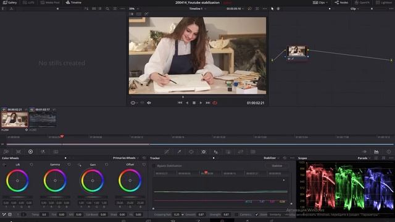Open the Gallery panel
This screenshot has height=222, width=395.
10,2
